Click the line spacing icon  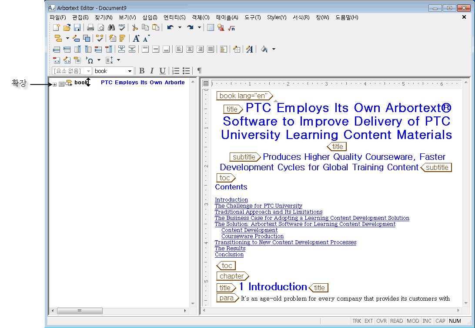click(109, 60)
